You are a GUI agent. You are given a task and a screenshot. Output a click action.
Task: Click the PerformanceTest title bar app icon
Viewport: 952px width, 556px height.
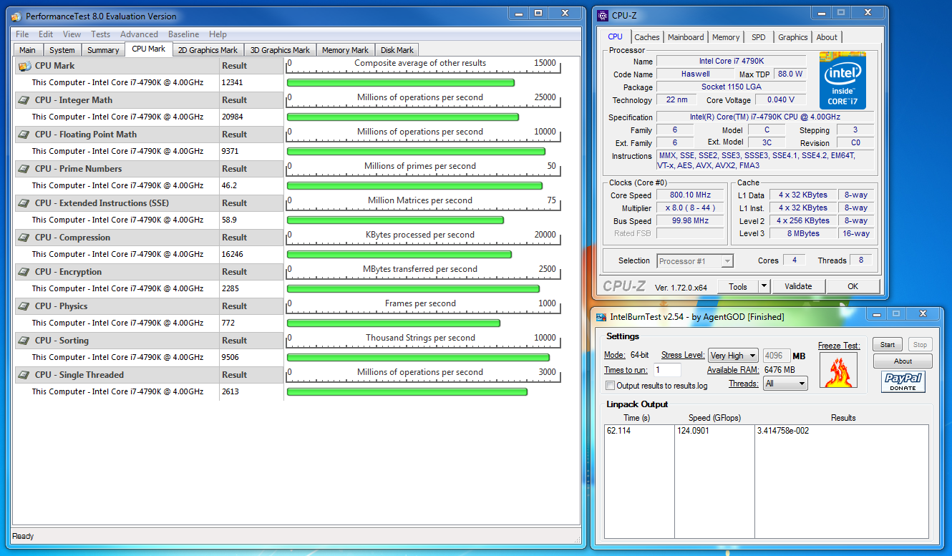pyautogui.click(x=16, y=16)
